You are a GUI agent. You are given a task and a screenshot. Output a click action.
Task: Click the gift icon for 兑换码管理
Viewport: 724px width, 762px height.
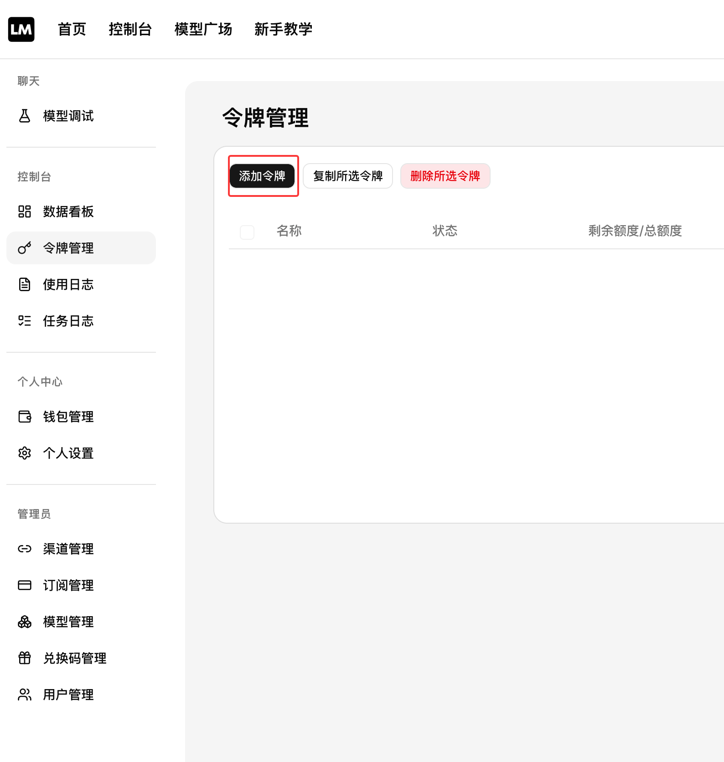(x=25, y=658)
